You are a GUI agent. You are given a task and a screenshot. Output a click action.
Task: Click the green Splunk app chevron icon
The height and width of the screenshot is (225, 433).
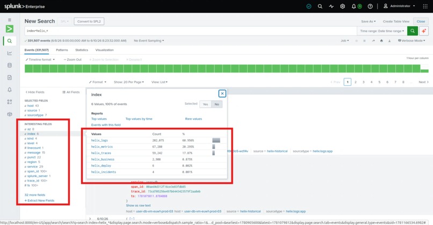coord(9,28)
